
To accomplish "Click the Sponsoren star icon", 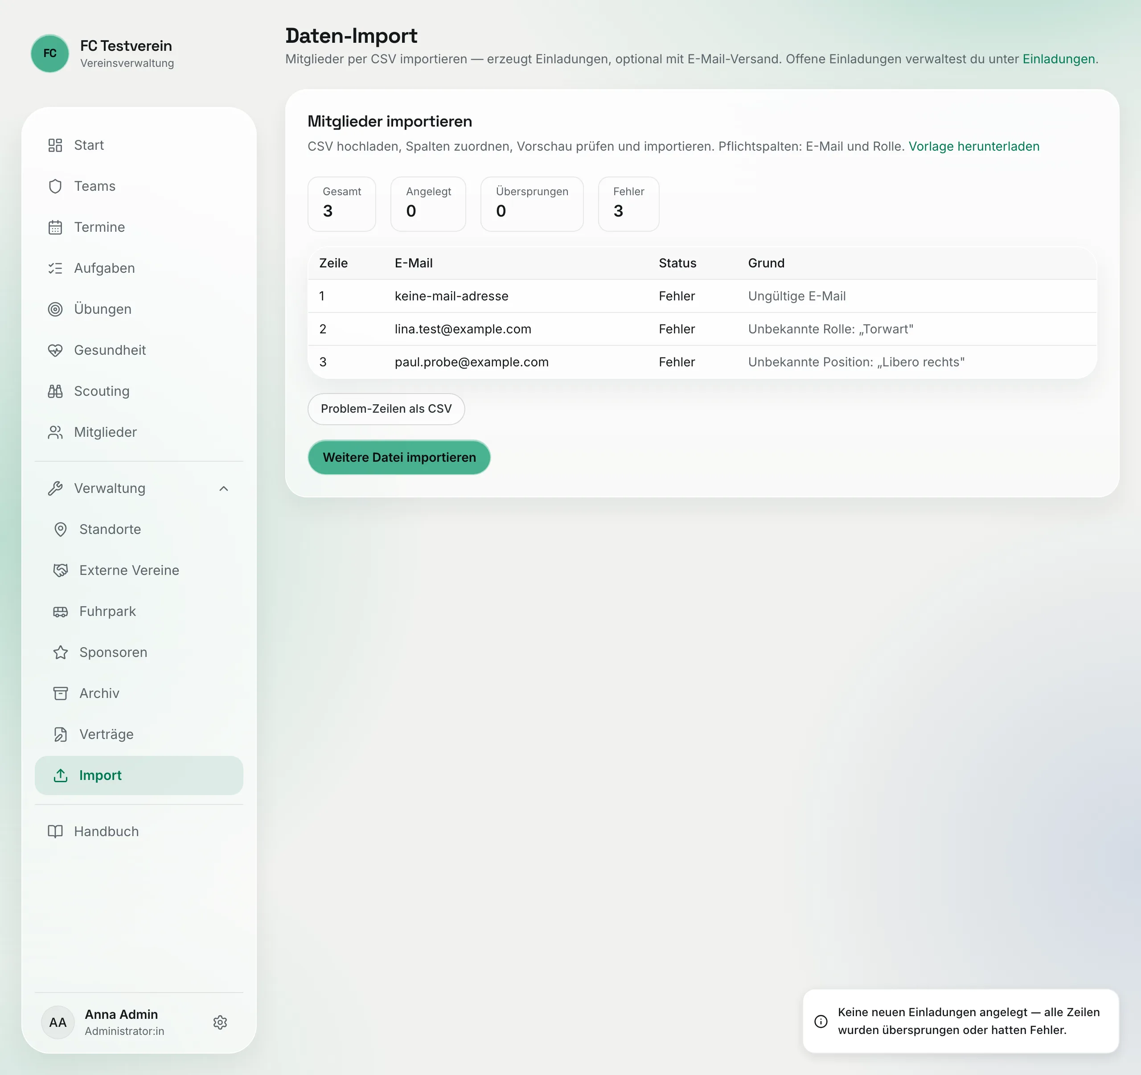I will click(x=60, y=652).
